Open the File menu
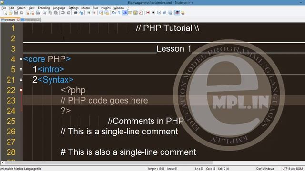This screenshot has width=305, height=171. coord(4,8)
